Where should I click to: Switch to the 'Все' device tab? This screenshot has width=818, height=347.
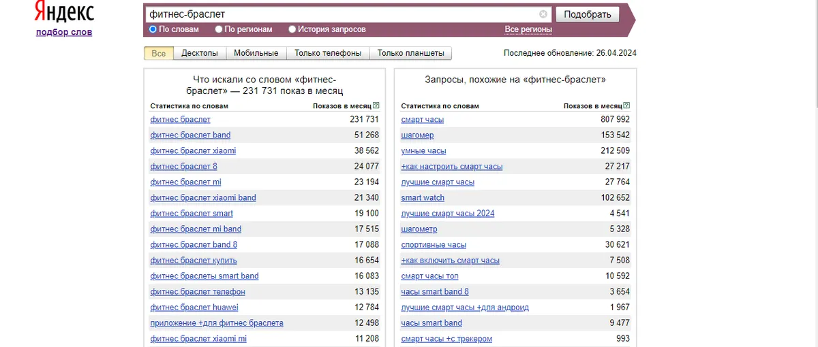point(159,53)
